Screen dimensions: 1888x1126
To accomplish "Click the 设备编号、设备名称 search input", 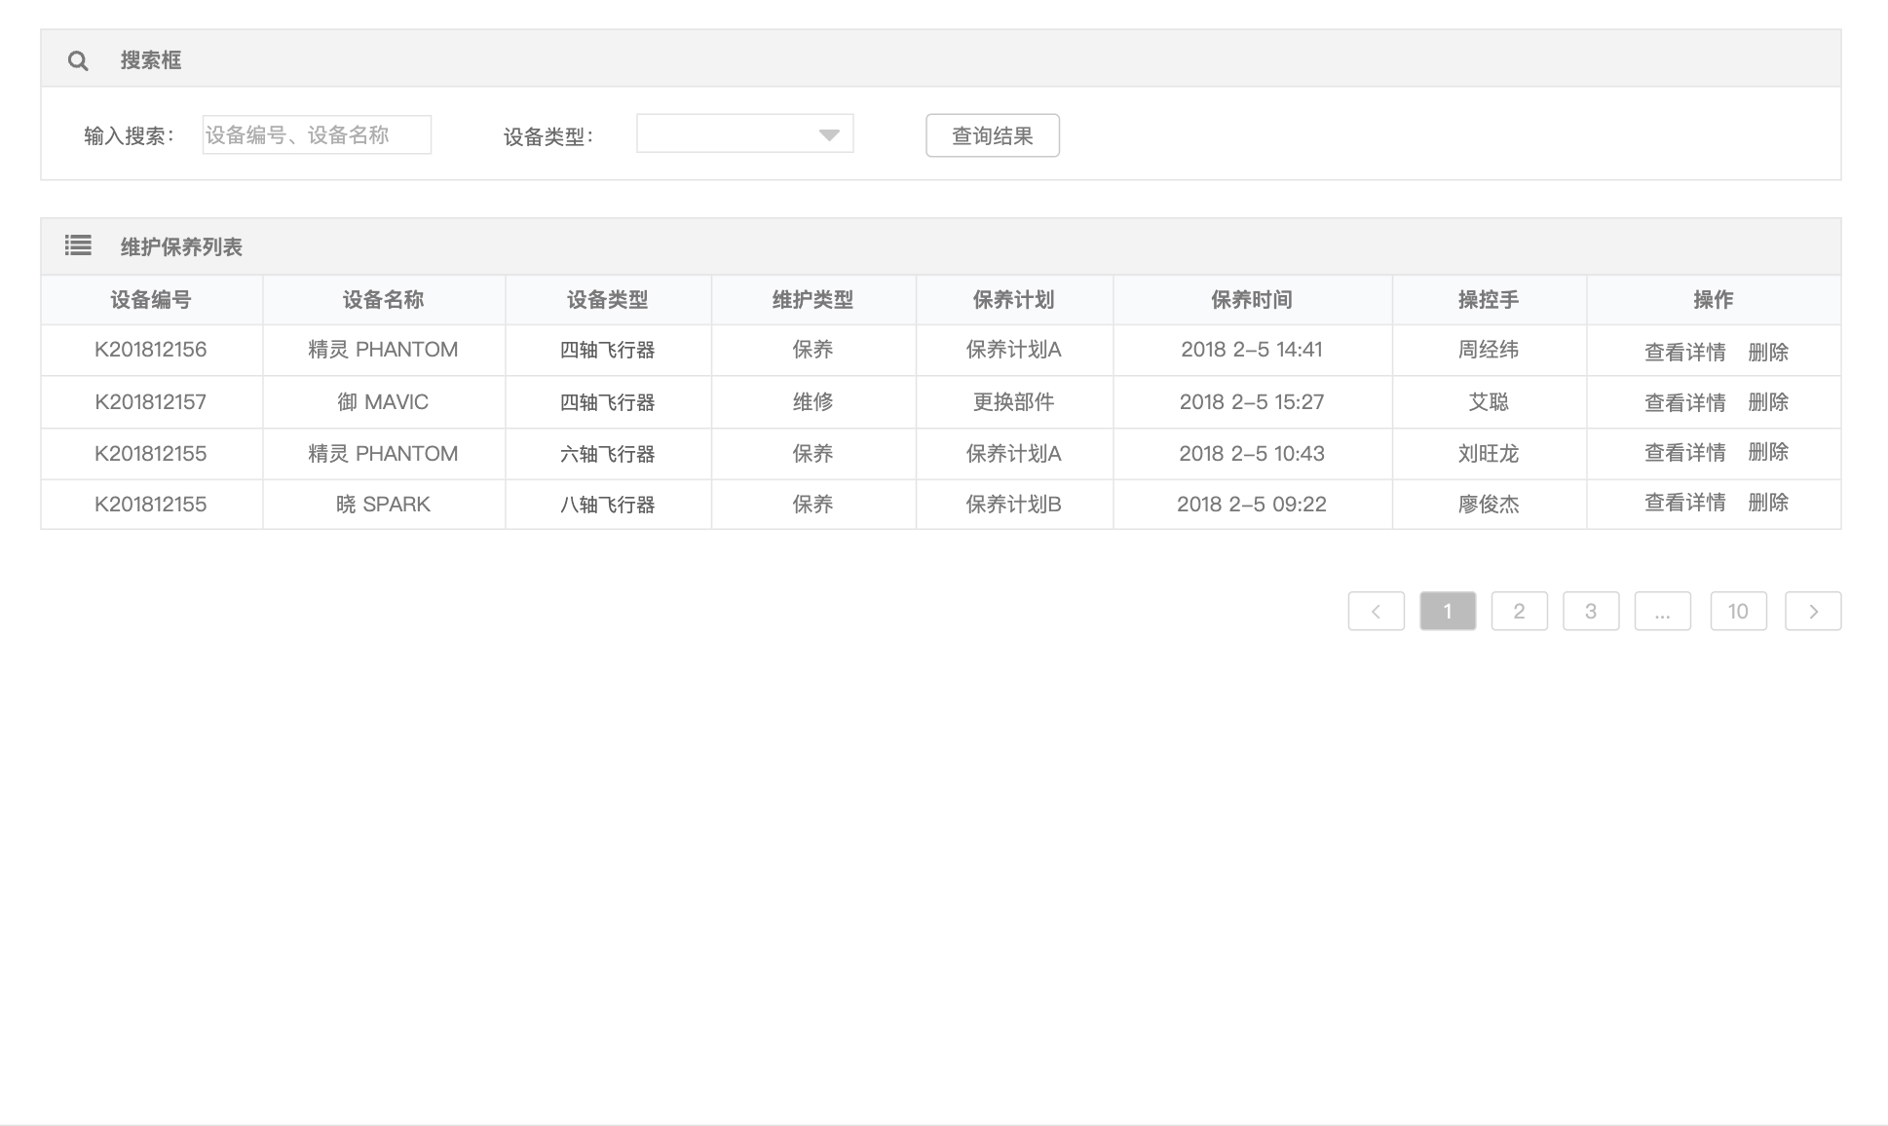I will pyautogui.click(x=317, y=135).
